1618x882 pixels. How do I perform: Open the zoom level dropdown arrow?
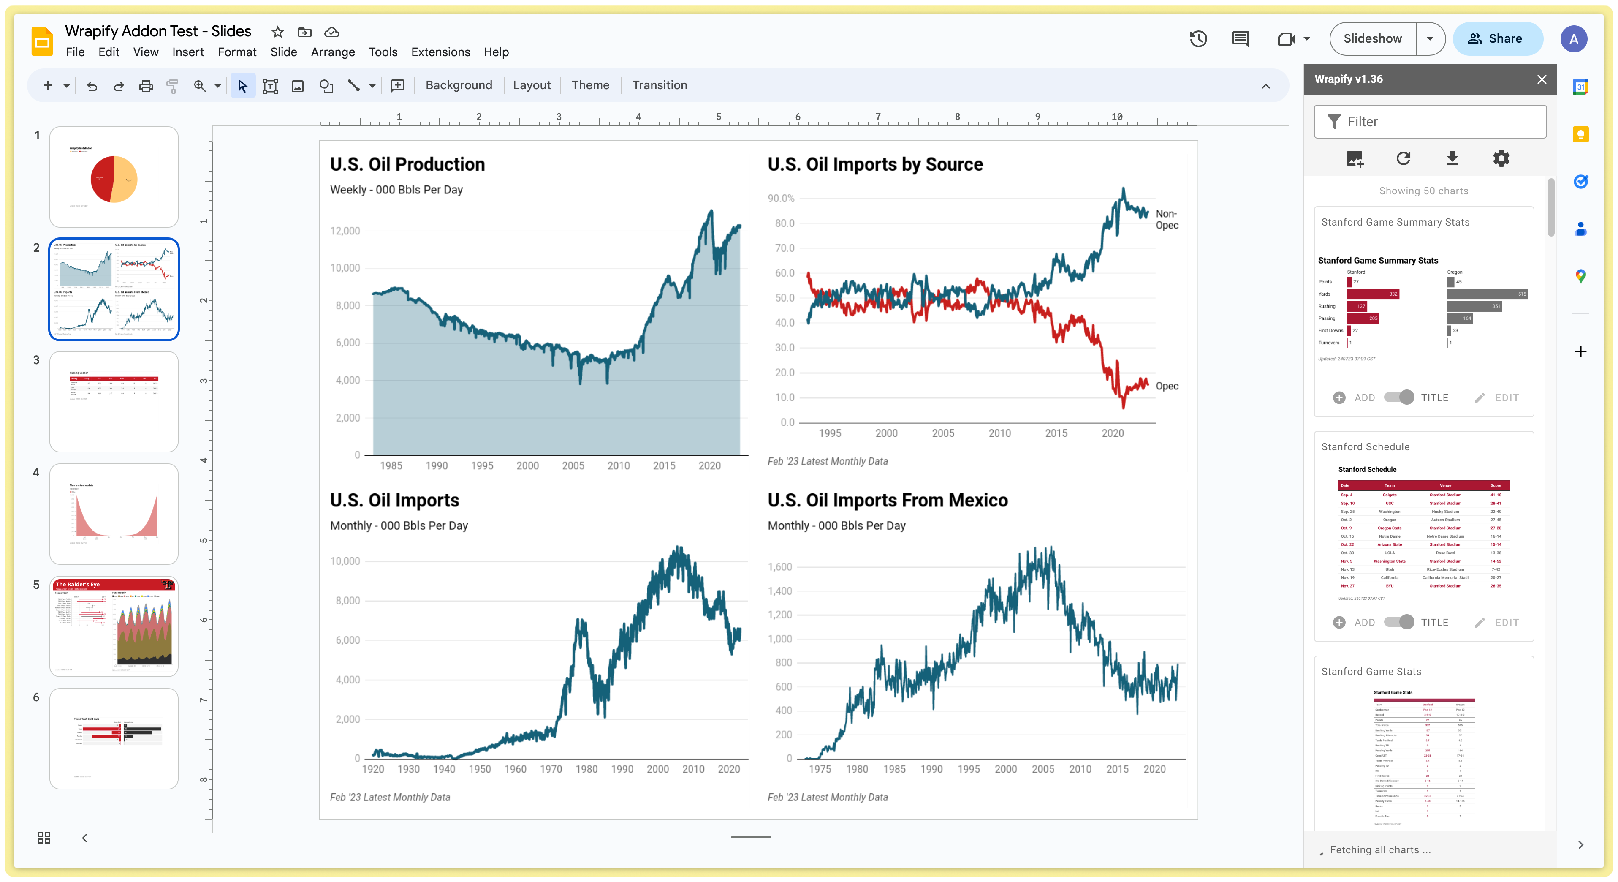tap(218, 85)
